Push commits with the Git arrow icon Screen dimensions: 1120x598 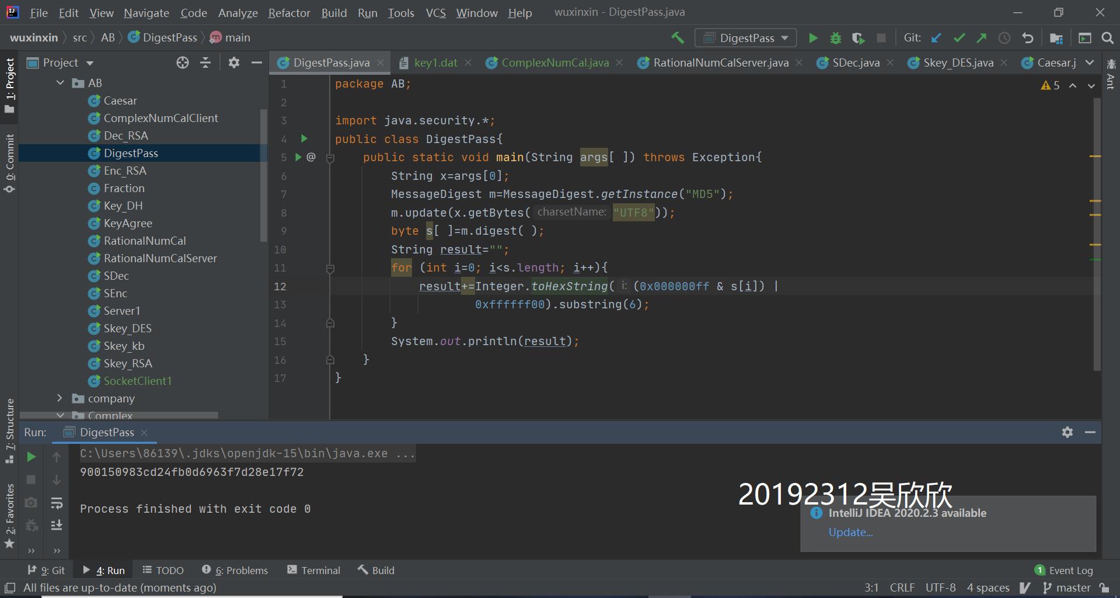coord(982,38)
